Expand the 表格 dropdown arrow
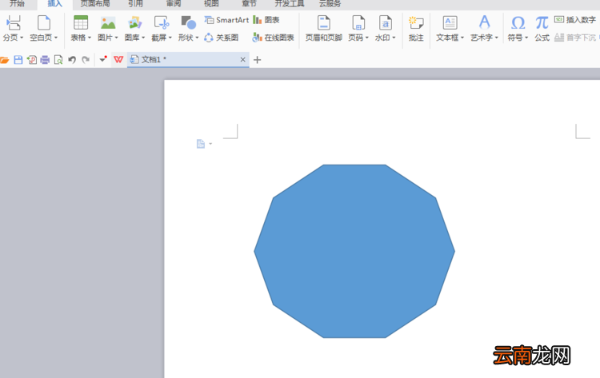 [90, 38]
